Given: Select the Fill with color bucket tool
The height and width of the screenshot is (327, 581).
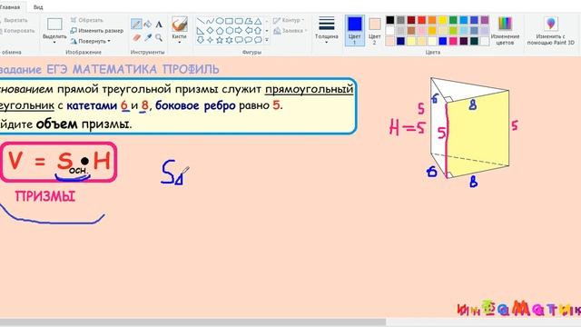Looking at the screenshot, I should tap(147, 25).
